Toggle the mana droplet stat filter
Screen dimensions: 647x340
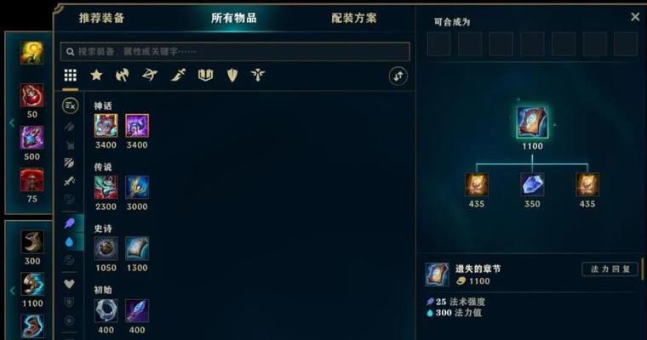click(69, 242)
